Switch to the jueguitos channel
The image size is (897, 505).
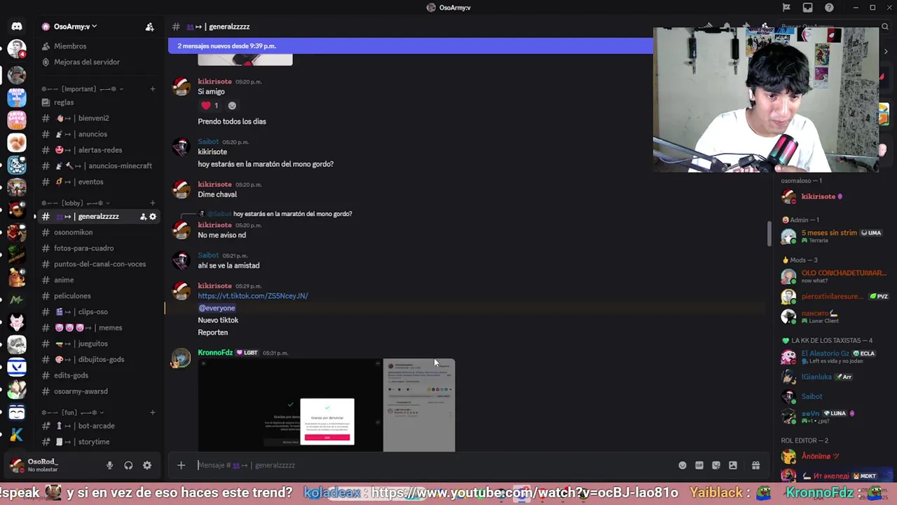click(98, 344)
